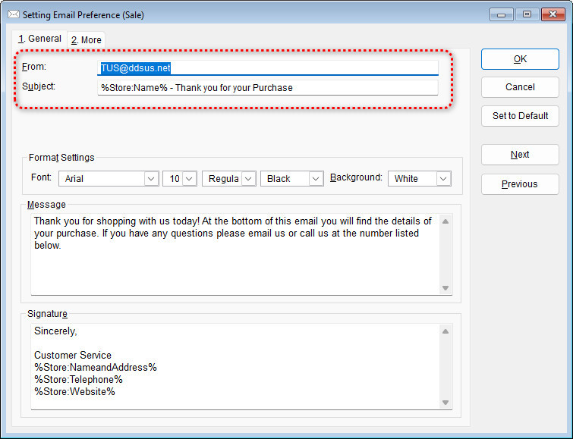Go to Next email preference
The width and height of the screenshot is (573, 439).
click(520, 155)
